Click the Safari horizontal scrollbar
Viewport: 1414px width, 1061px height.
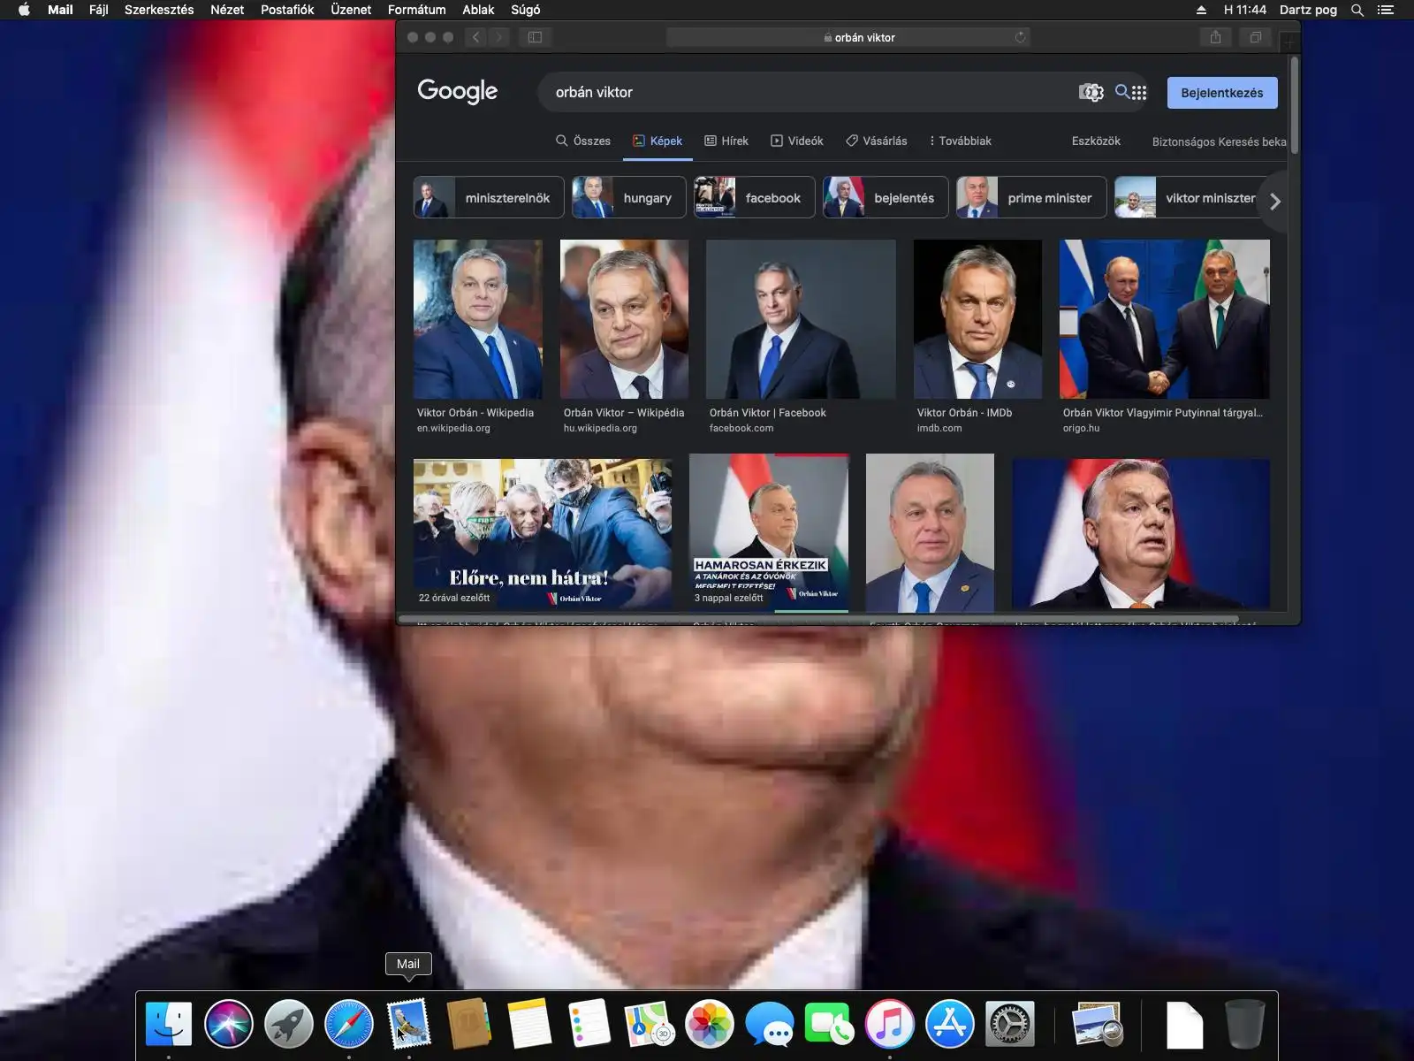pyautogui.click(x=818, y=619)
